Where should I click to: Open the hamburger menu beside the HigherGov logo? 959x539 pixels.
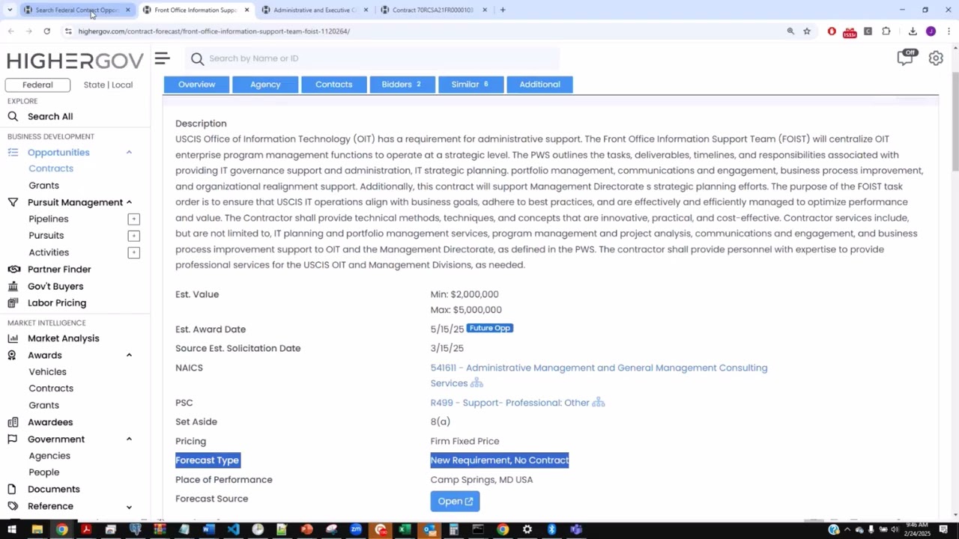pyautogui.click(x=162, y=58)
